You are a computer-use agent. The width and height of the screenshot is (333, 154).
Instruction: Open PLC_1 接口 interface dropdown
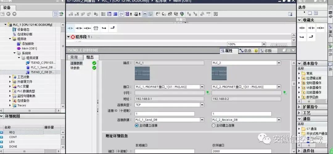point(202,87)
